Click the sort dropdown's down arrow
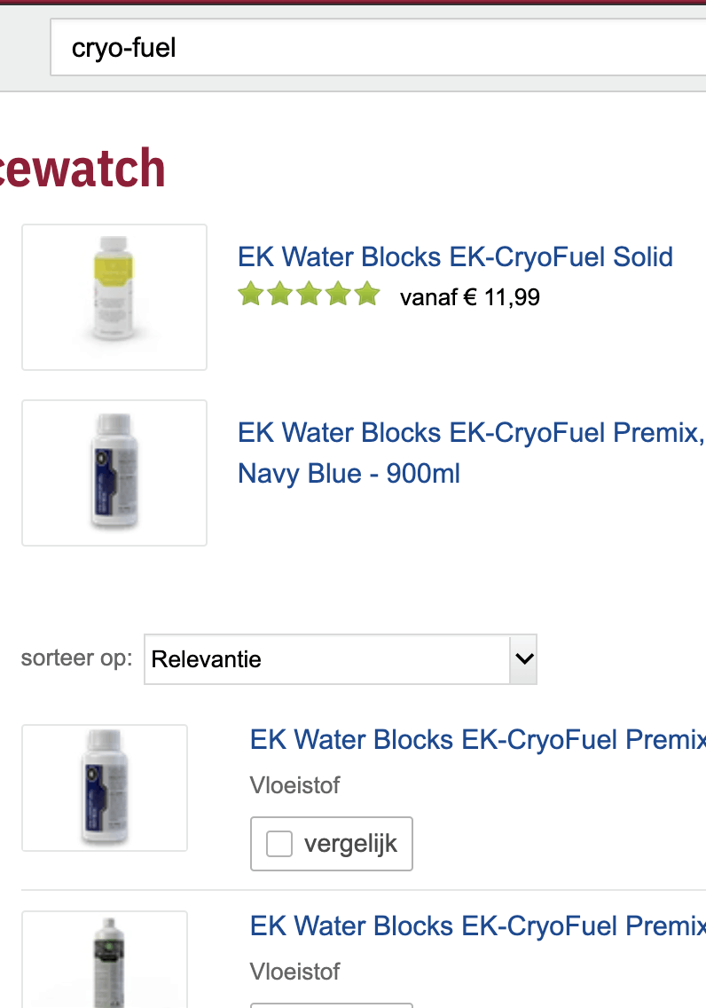 click(x=523, y=659)
